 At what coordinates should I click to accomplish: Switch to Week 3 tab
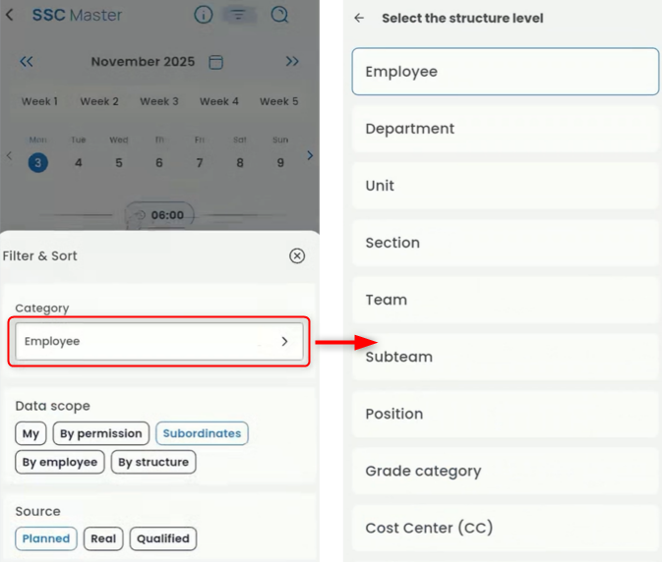tap(159, 101)
